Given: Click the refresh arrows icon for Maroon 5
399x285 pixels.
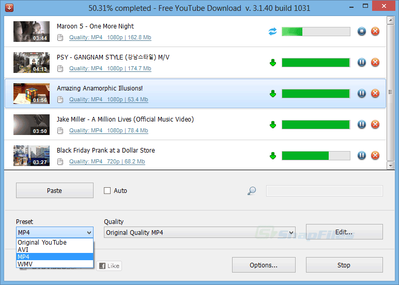Looking at the screenshot, I should coord(272,32).
